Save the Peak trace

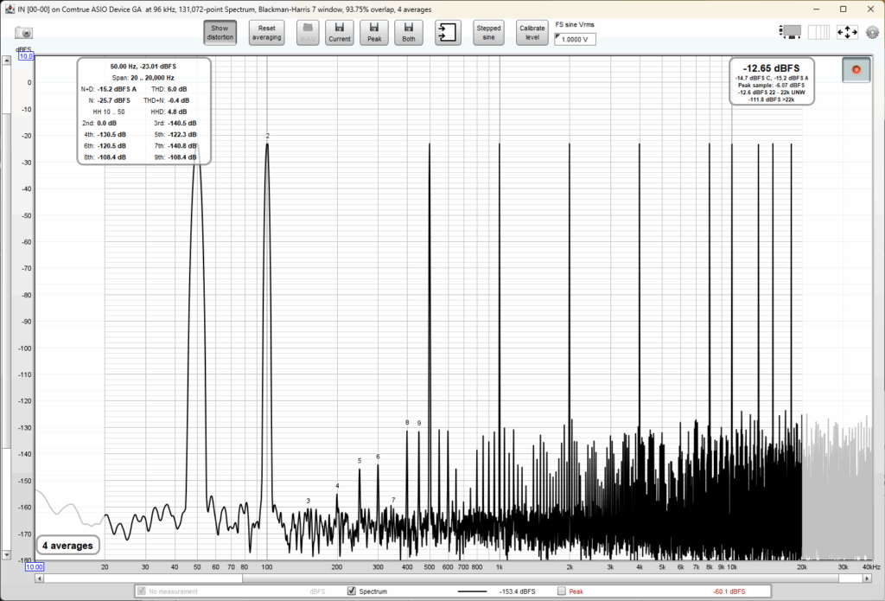(x=374, y=32)
